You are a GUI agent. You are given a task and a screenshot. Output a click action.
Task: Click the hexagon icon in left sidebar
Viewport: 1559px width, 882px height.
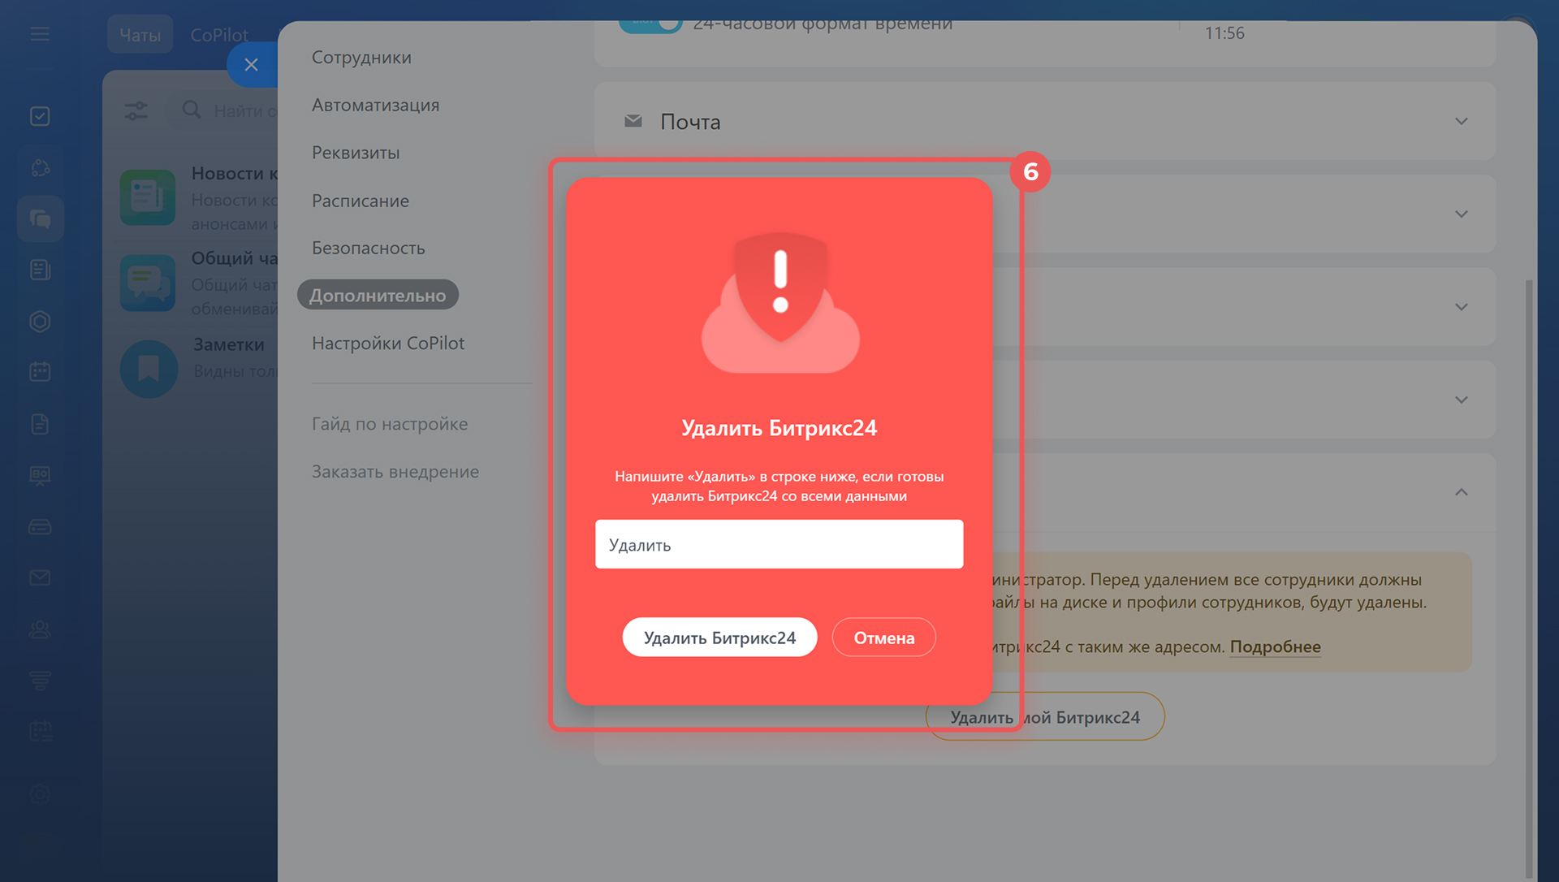point(40,322)
